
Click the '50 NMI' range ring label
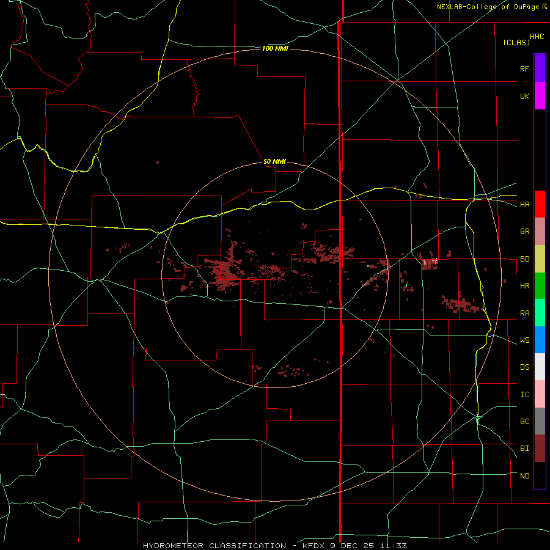tap(274, 162)
